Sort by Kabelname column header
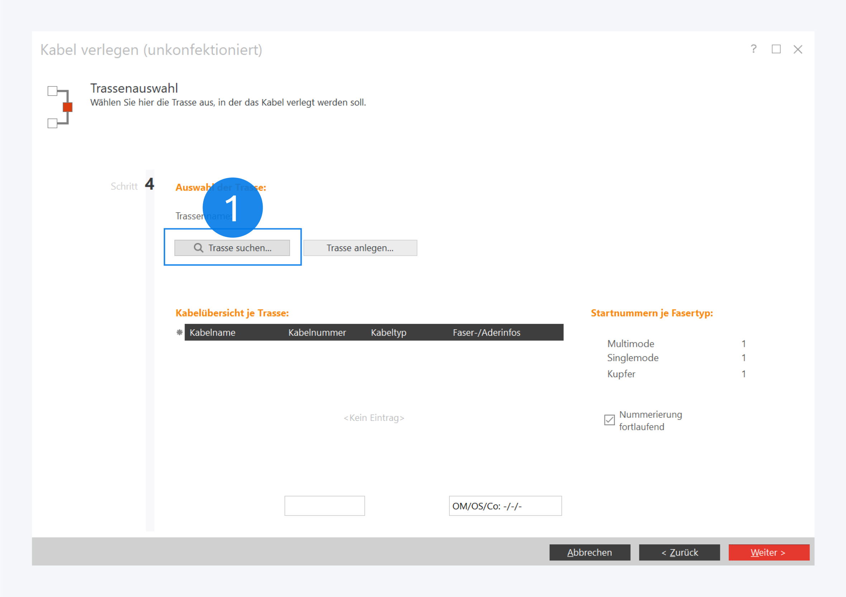 (x=212, y=333)
